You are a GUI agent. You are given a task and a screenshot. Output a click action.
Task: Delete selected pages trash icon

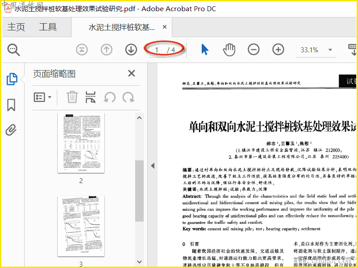72,97
